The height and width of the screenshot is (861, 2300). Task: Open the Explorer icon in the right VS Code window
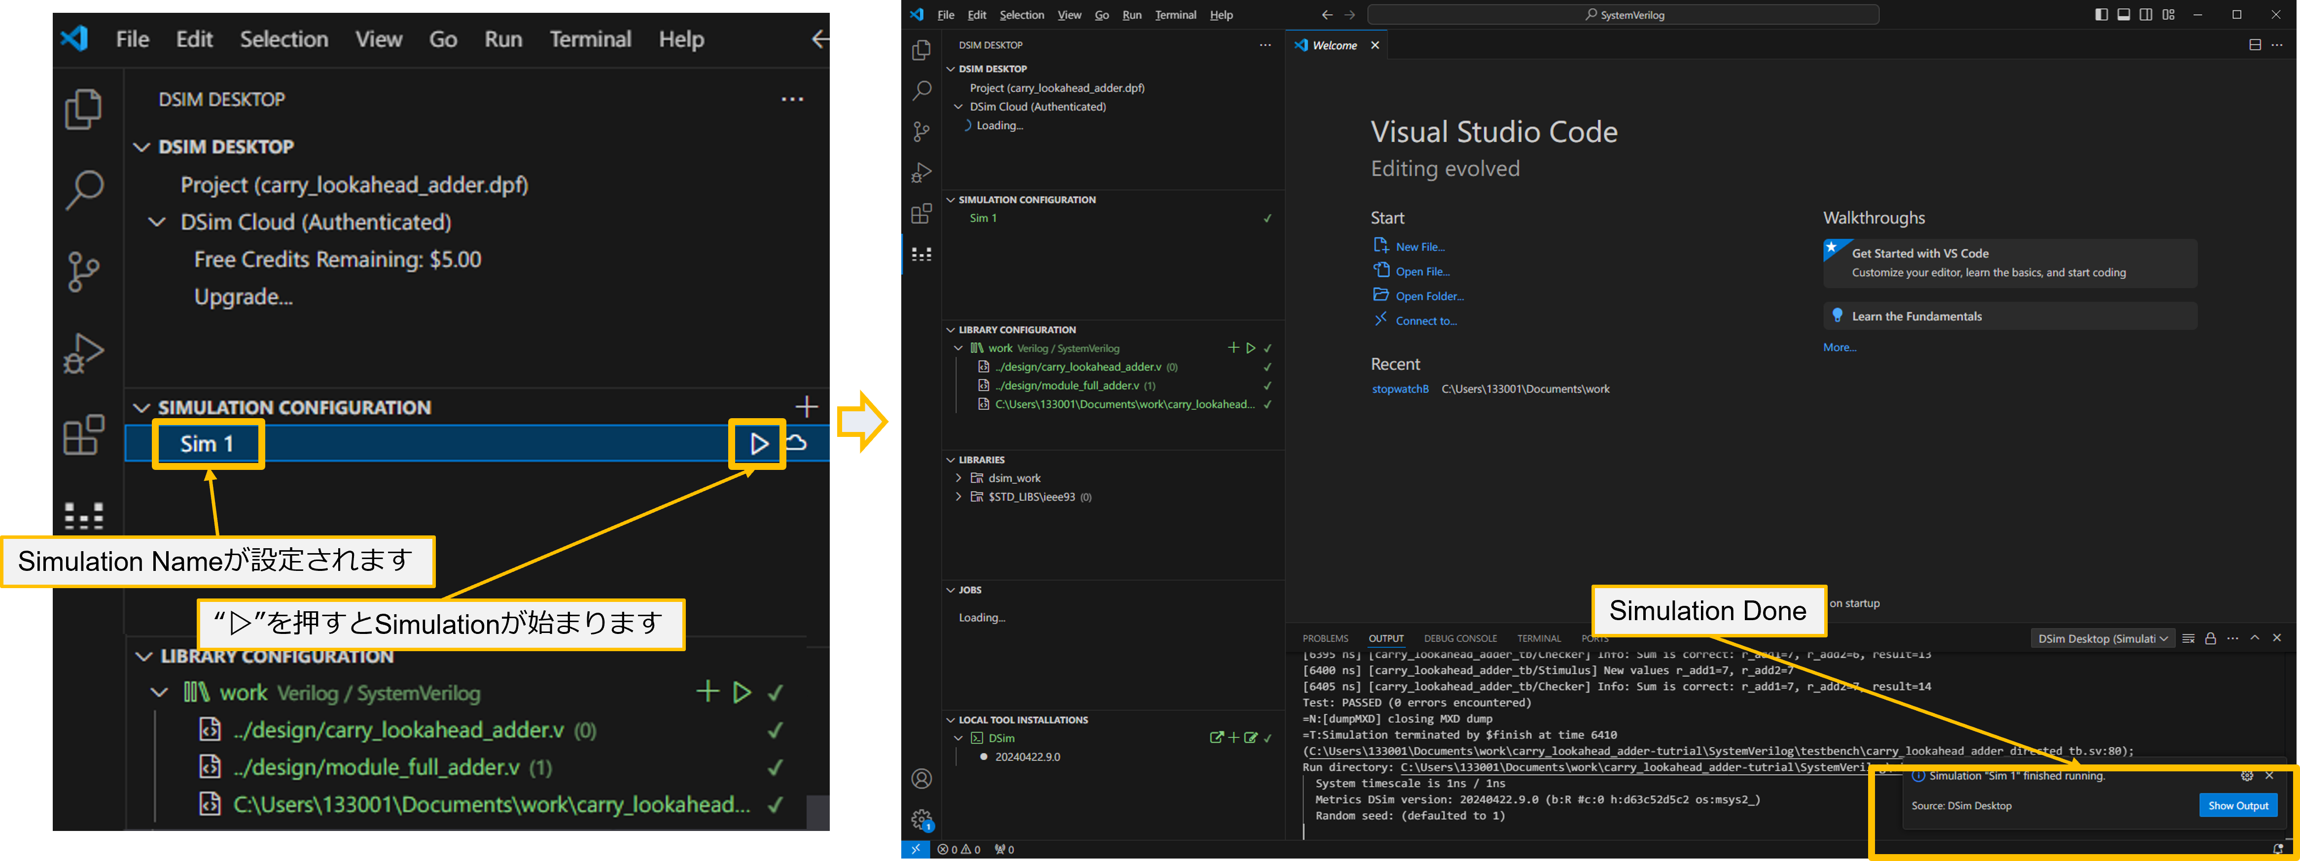(x=921, y=50)
